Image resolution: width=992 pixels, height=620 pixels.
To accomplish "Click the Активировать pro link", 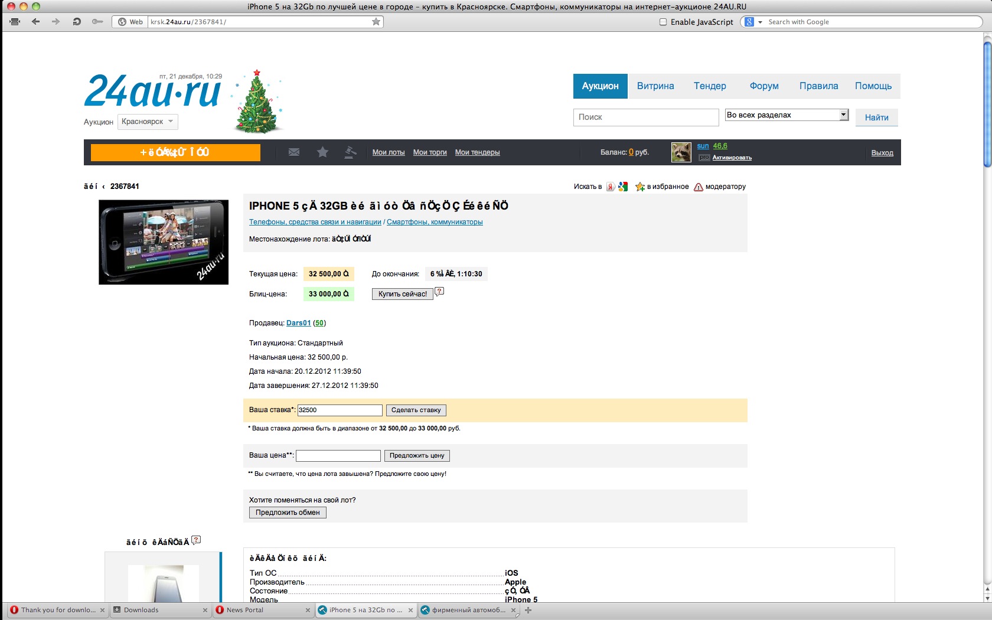I will (732, 158).
